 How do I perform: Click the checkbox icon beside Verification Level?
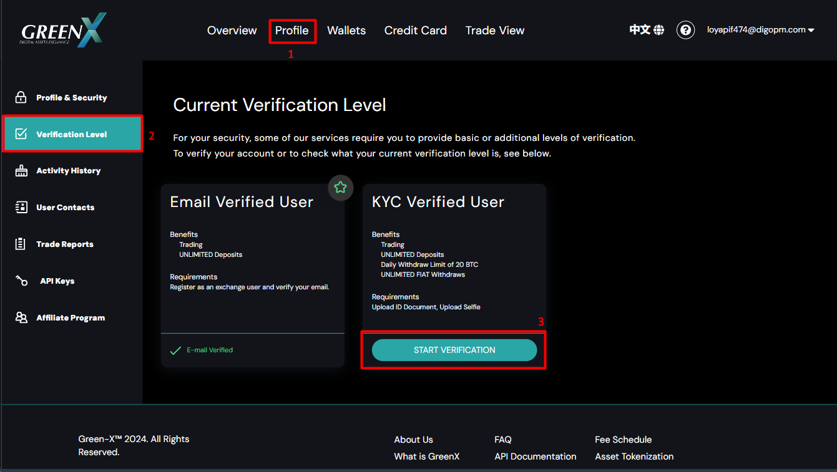pos(21,134)
